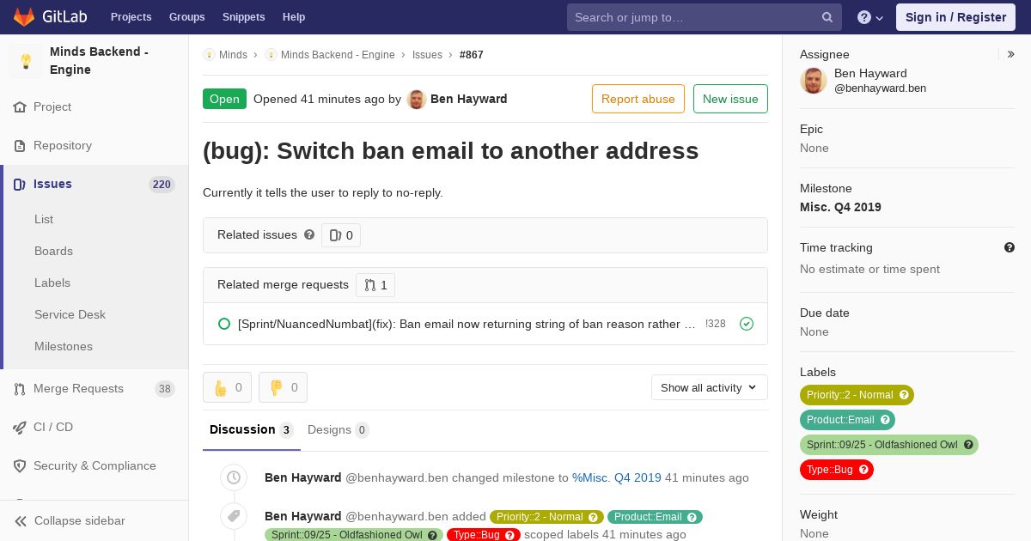Click the CI / CD rocket icon

(20, 428)
